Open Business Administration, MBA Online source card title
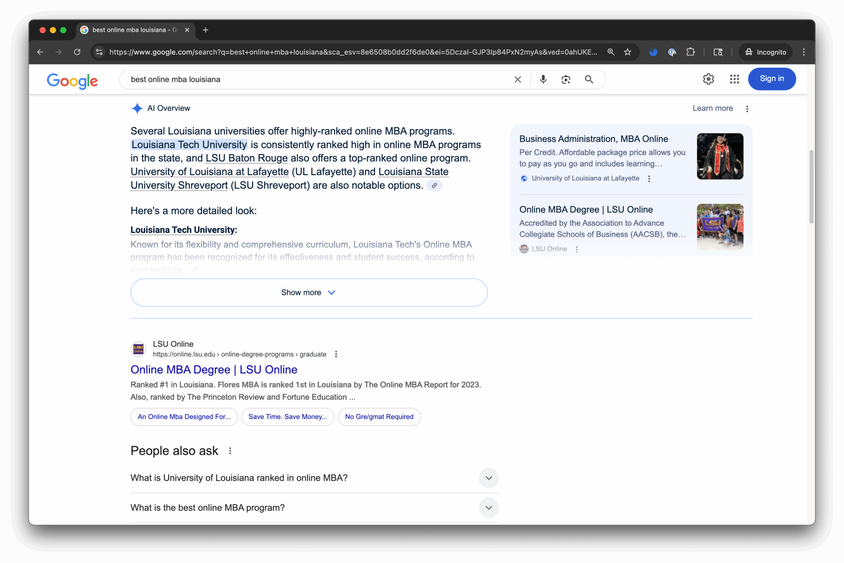The height and width of the screenshot is (563, 844). (593, 139)
